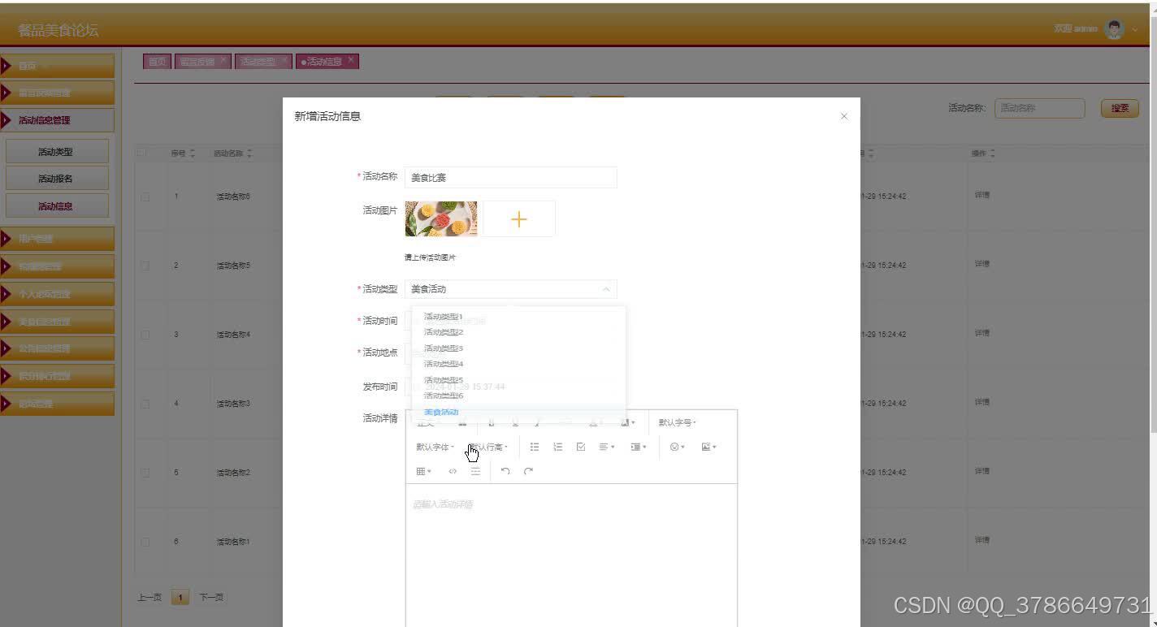Expand the 公告信息管理 sidebar section
The image size is (1157, 627).
coord(57,348)
